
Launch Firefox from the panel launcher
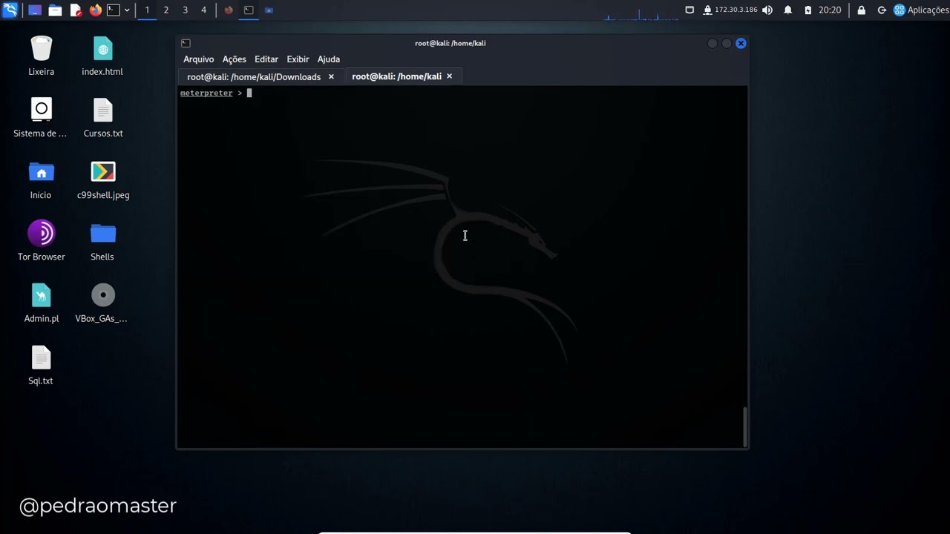(x=95, y=10)
